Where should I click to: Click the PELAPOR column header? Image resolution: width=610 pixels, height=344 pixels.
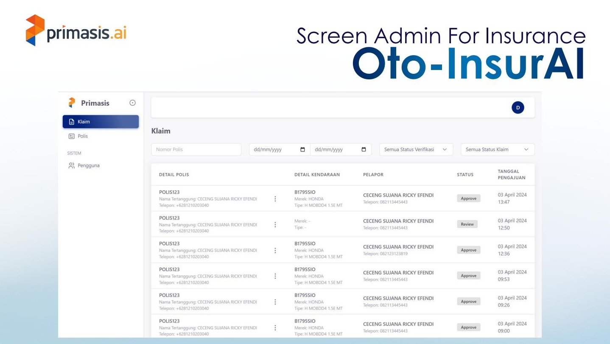(x=373, y=175)
